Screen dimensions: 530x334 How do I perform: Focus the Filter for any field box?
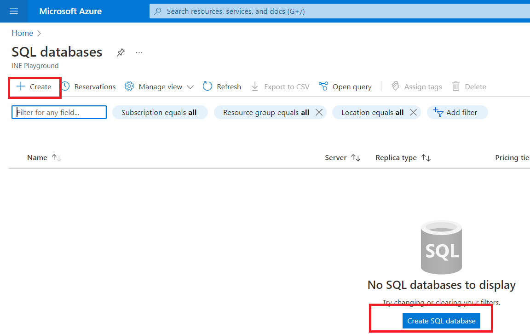[x=60, y=112]
